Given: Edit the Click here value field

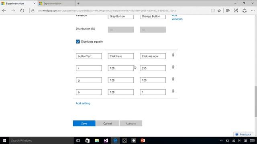Looking at the screenshot, I should click(121, 56).
